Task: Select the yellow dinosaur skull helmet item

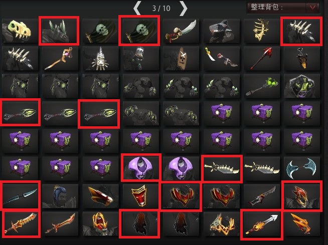Action: point(20,31)
